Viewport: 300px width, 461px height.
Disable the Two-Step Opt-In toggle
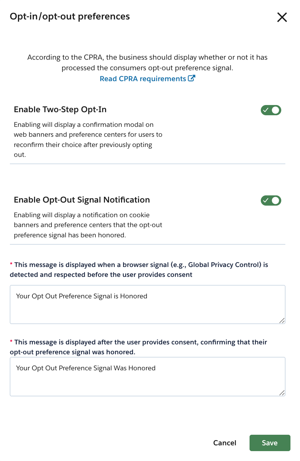click(271, 110)
